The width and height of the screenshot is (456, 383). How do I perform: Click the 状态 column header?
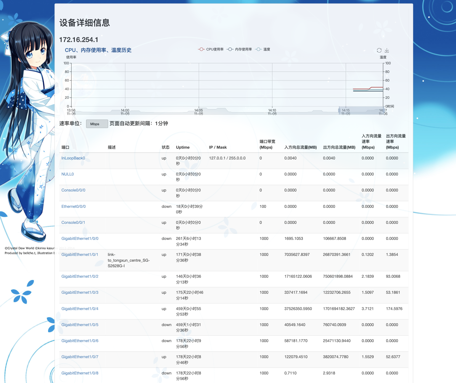tap(166, 147)
